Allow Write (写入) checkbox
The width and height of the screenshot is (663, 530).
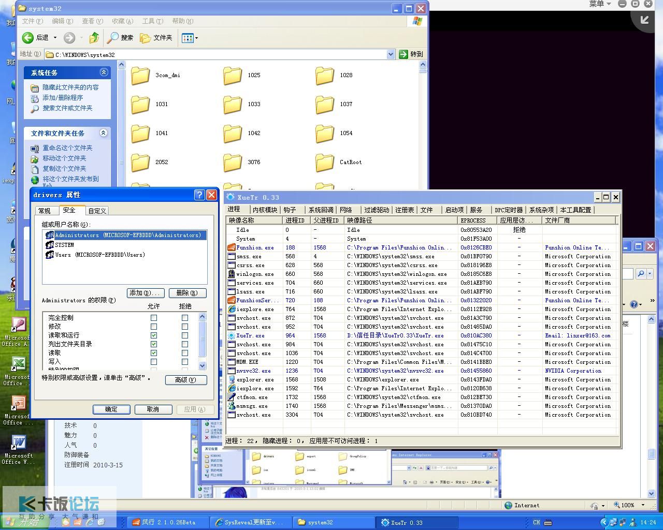(154, 362)
